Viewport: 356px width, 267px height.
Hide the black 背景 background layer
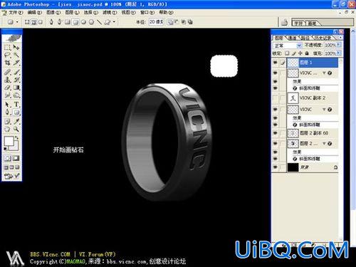pyautogui.click(x=276, y=167)
